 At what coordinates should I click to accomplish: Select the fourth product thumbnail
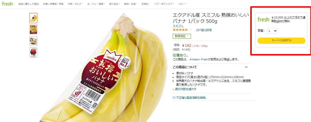coord(33,52)
